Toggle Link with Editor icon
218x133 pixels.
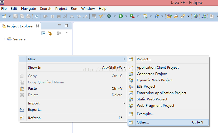tap(50, 33)
